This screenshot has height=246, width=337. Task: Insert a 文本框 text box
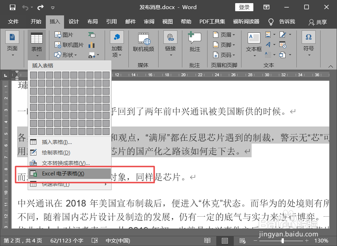click(254, 45)
